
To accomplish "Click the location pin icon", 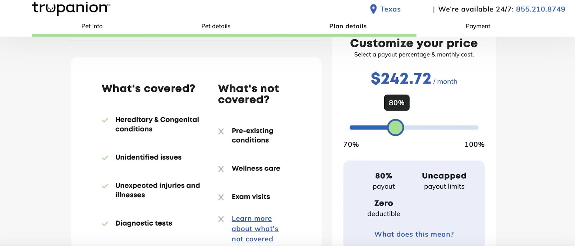I will [x=373, y=9].
